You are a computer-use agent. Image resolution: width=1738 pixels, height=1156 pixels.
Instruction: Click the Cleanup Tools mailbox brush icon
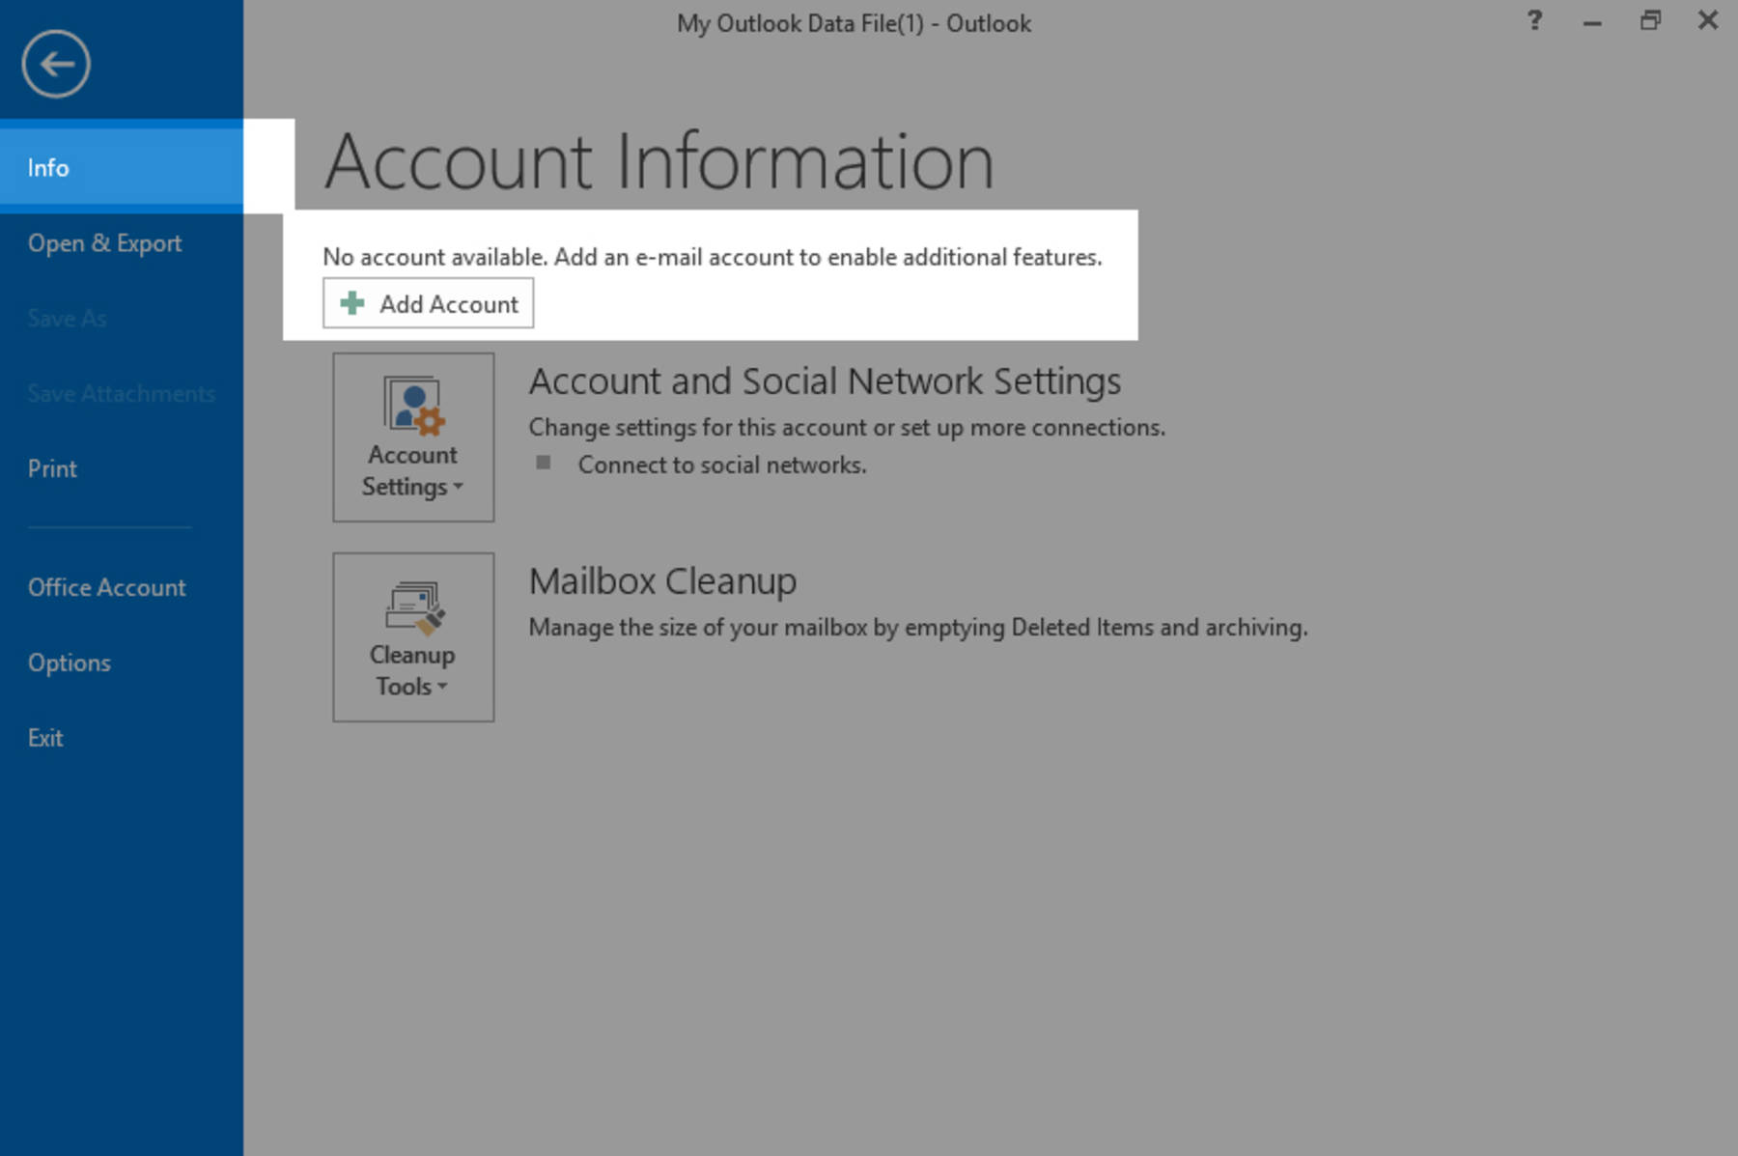coord(414,606)
